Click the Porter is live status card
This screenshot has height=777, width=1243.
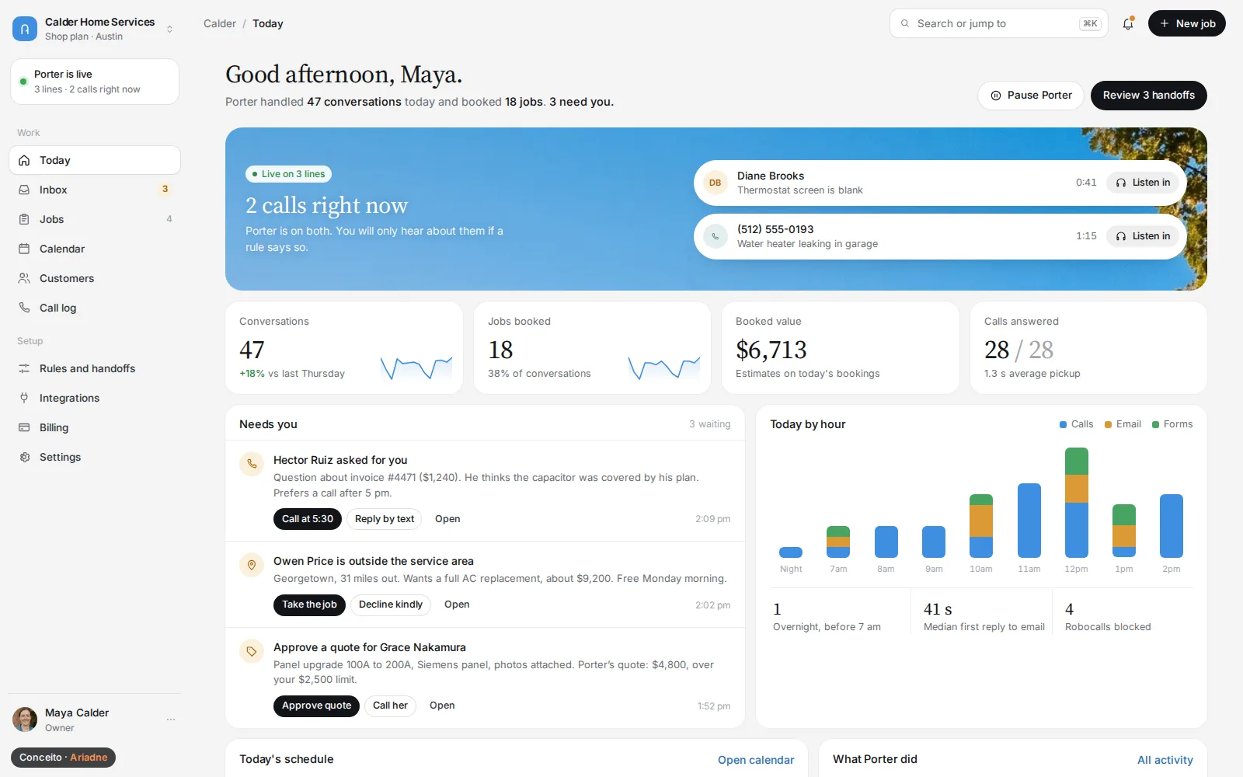[95, 82]
